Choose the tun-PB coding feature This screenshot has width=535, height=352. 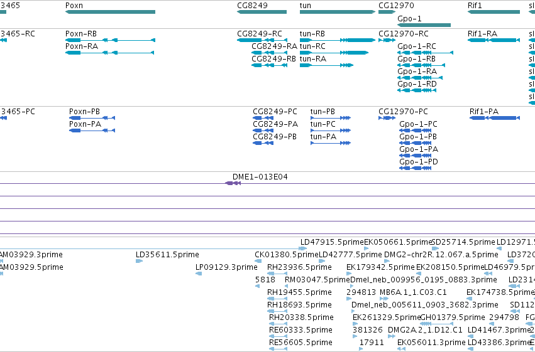tap(331, 118)
